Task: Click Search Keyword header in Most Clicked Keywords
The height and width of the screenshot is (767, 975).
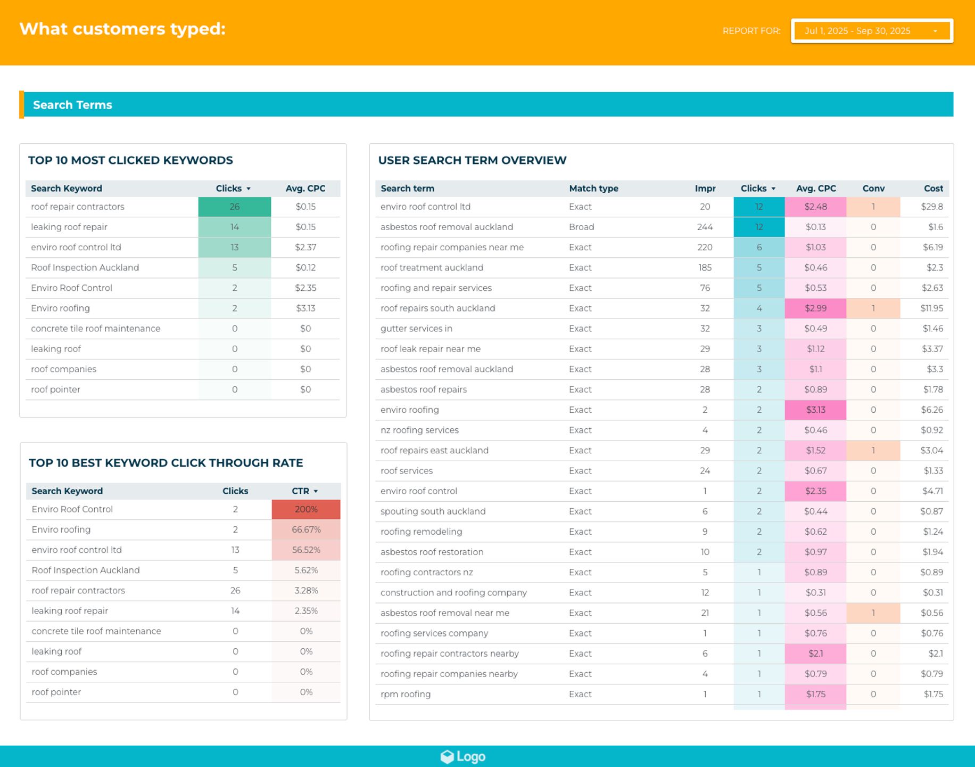Action: [67, 189]
